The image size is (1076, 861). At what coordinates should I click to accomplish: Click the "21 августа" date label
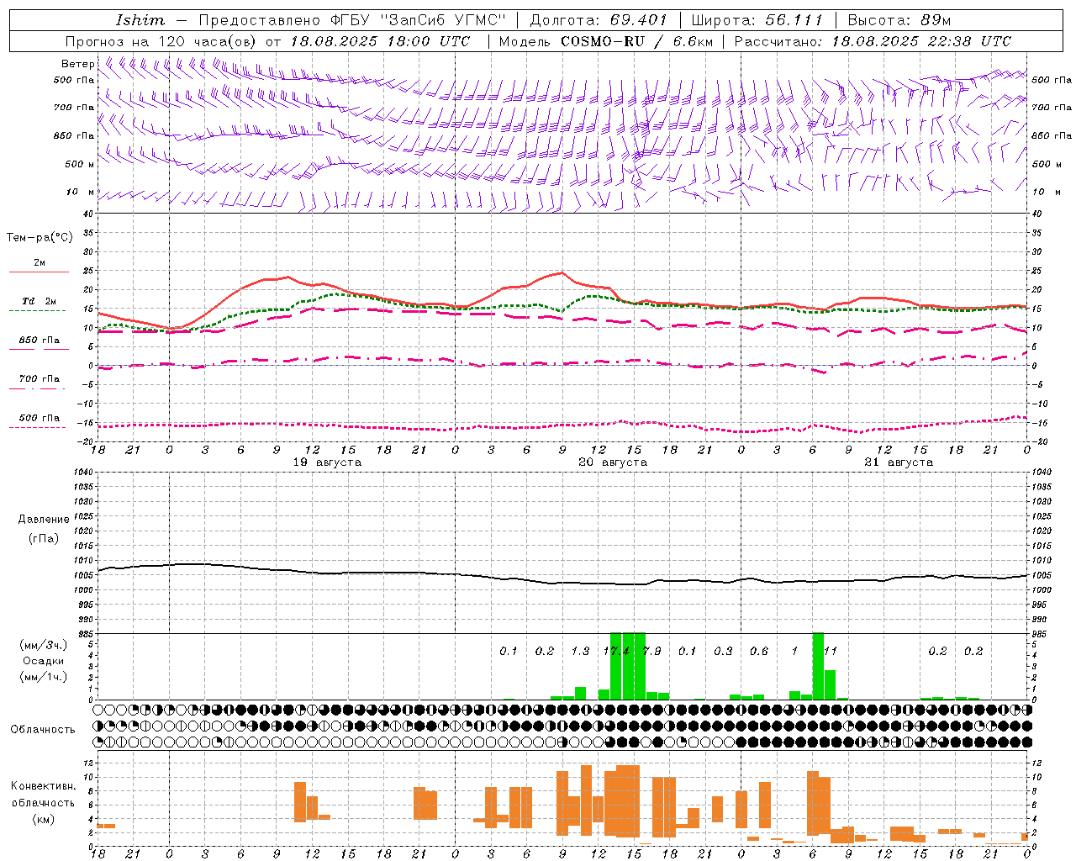pyautogui.click(x=899, y=462)
